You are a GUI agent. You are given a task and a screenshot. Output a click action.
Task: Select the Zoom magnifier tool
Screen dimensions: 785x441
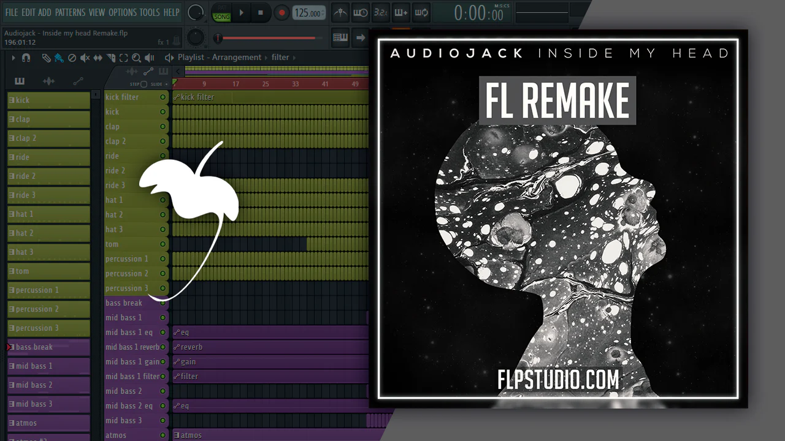pos(136,58)
